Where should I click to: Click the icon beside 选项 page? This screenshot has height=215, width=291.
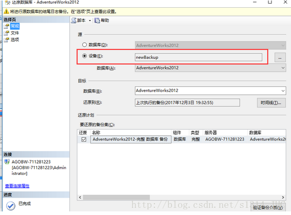click(x=7, y=40)
